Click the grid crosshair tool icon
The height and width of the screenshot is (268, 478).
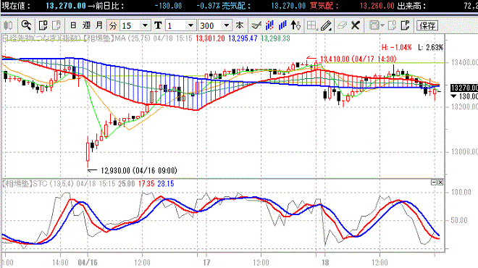[312, 25]
